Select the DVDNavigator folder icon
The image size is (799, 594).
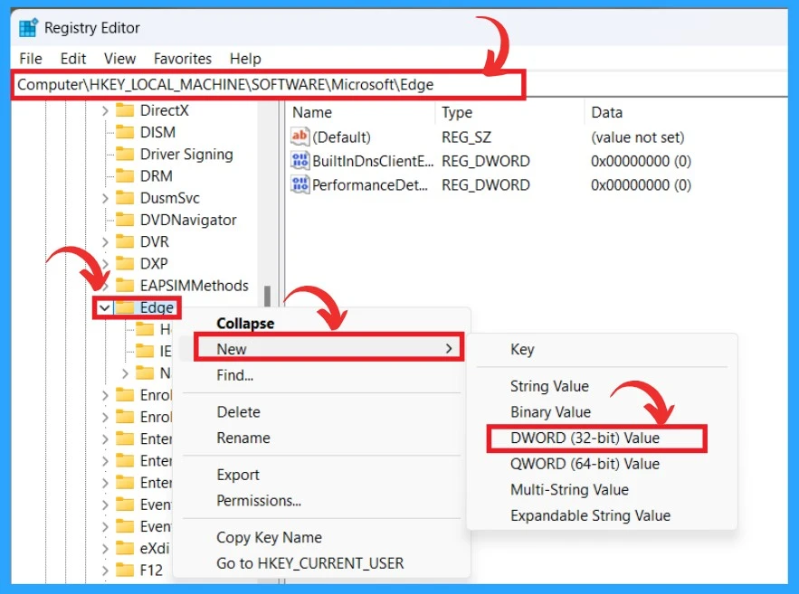tap(125, 220)
